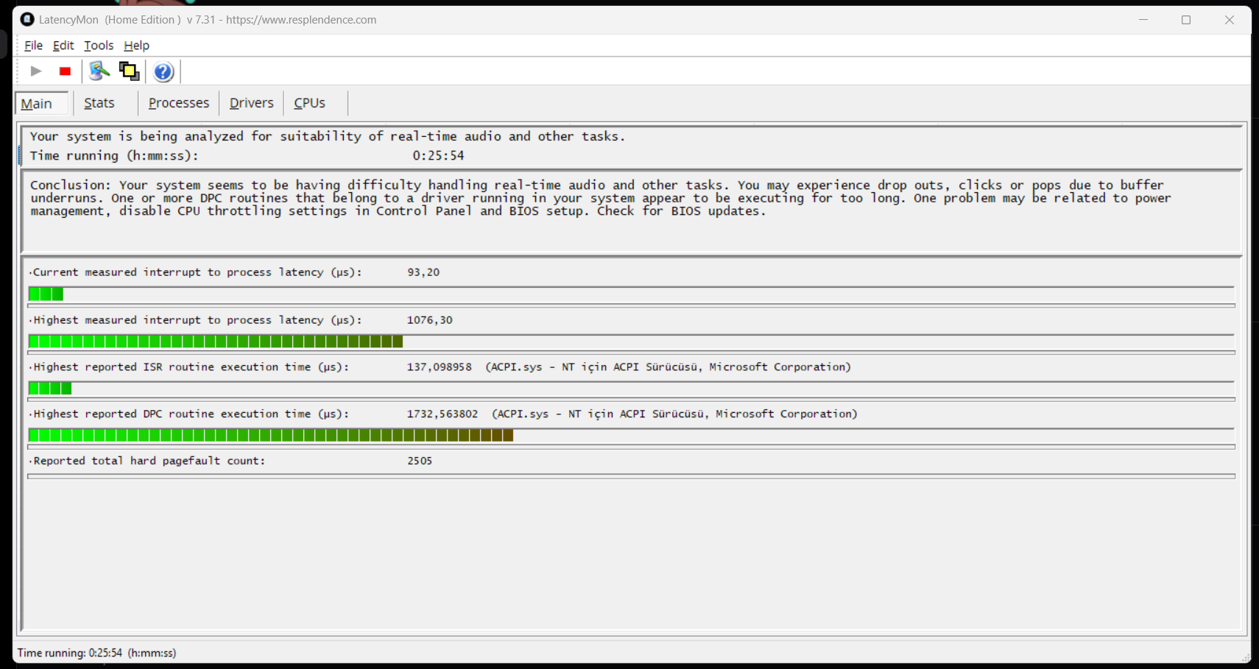This screenshot has width=1259, height=669.
Task: Select the DPC value 1732,563802
Action: click(x=442, y=414)
